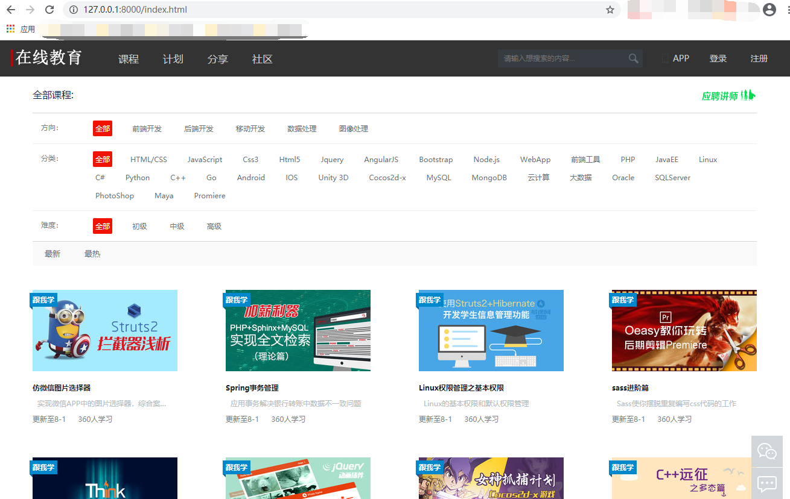The image size is (790, 499).
Task: Filter direction by 后端开发
Action: click(199, 129)
